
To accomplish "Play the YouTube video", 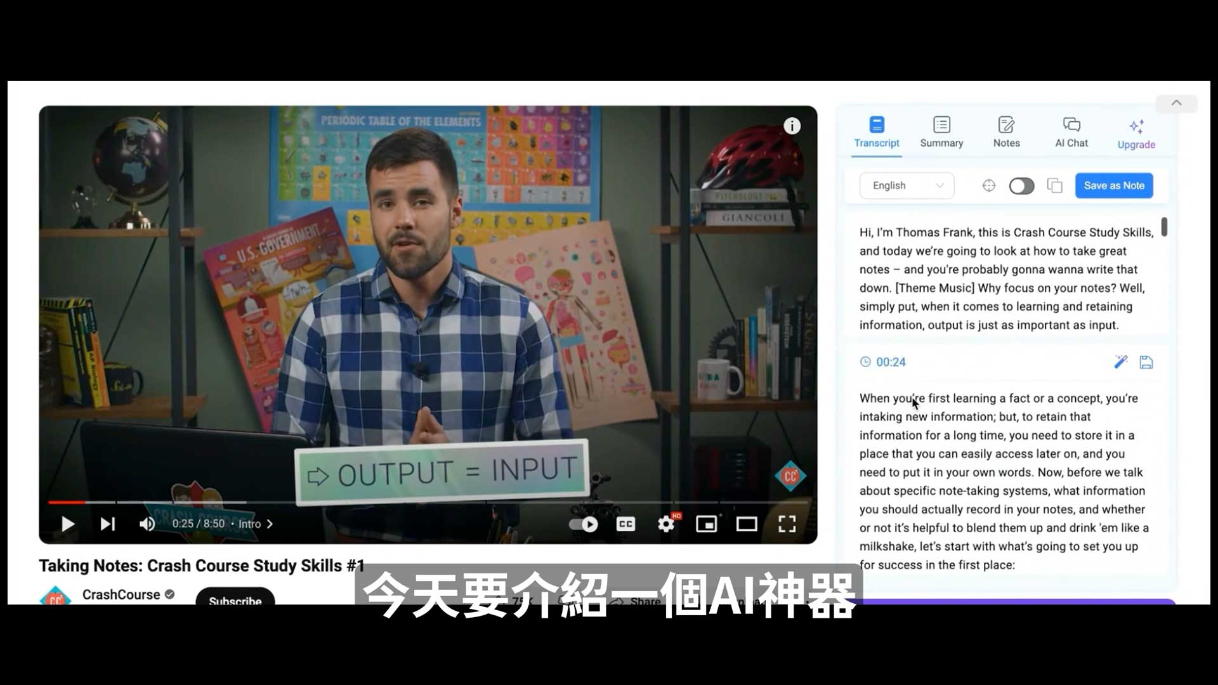I will pyautogui.click(x=68, y=524).
